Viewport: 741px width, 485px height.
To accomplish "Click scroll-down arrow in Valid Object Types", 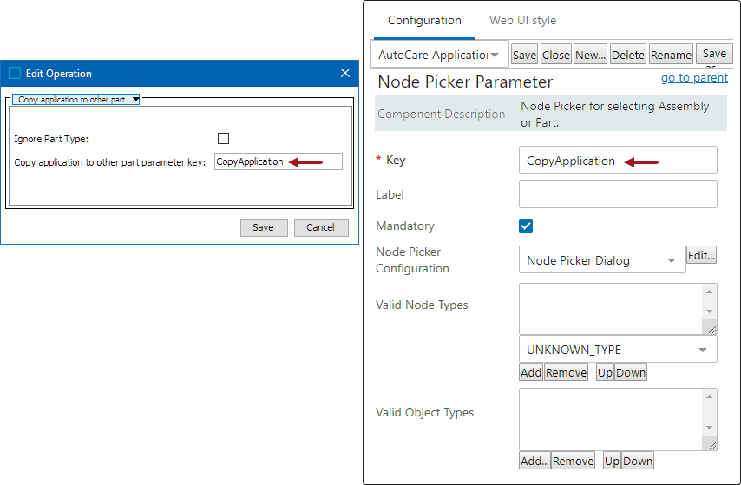I will pyautogui.click(x=710, y=428).
